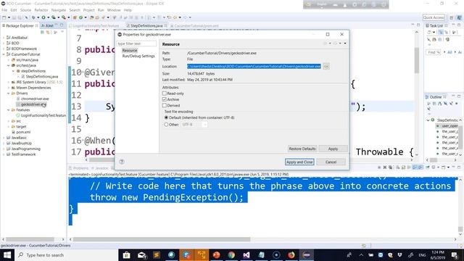Select Run/Debug Settings in the dialog sidebar

coord(138,56)
